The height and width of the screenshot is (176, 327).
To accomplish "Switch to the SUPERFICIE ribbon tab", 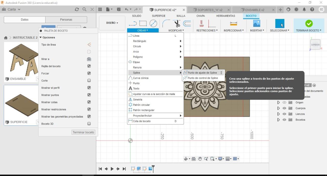I will pos(159,16).
